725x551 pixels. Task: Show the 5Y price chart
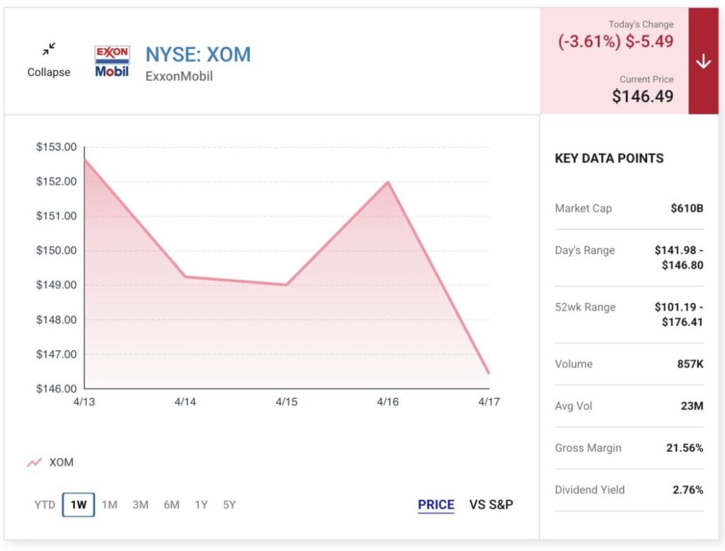(x=229, y=505)
